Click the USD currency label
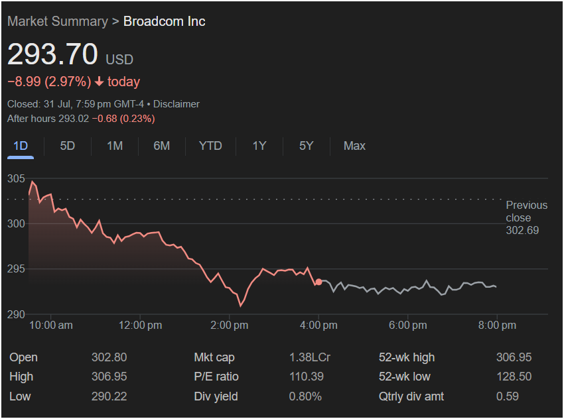Viewport: 564px width, 419px height. coord(119,60)
